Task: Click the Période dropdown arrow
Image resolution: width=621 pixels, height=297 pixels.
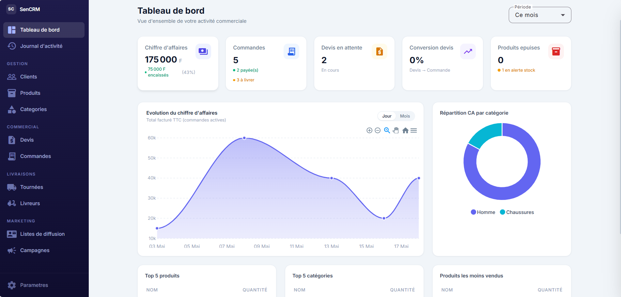Action: click(563, 15)
